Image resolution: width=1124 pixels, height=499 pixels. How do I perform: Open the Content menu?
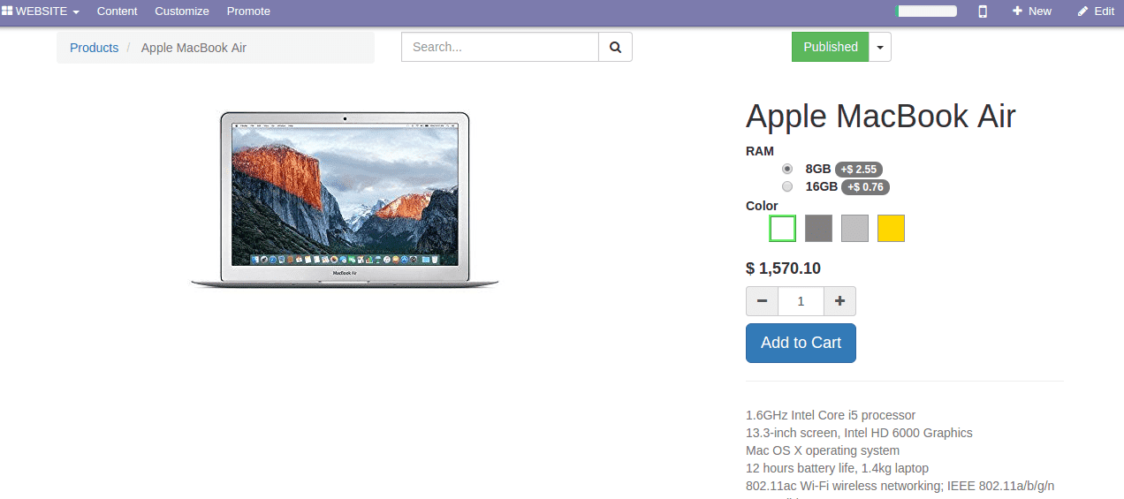coord(118,11)
